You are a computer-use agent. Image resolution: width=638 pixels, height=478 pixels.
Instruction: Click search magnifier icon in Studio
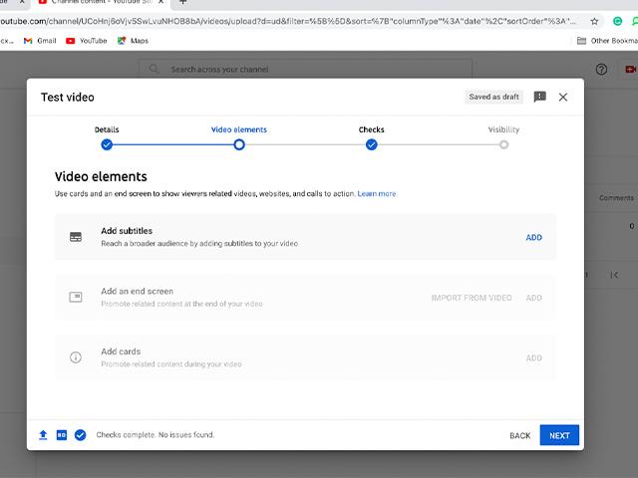(154, 69)
